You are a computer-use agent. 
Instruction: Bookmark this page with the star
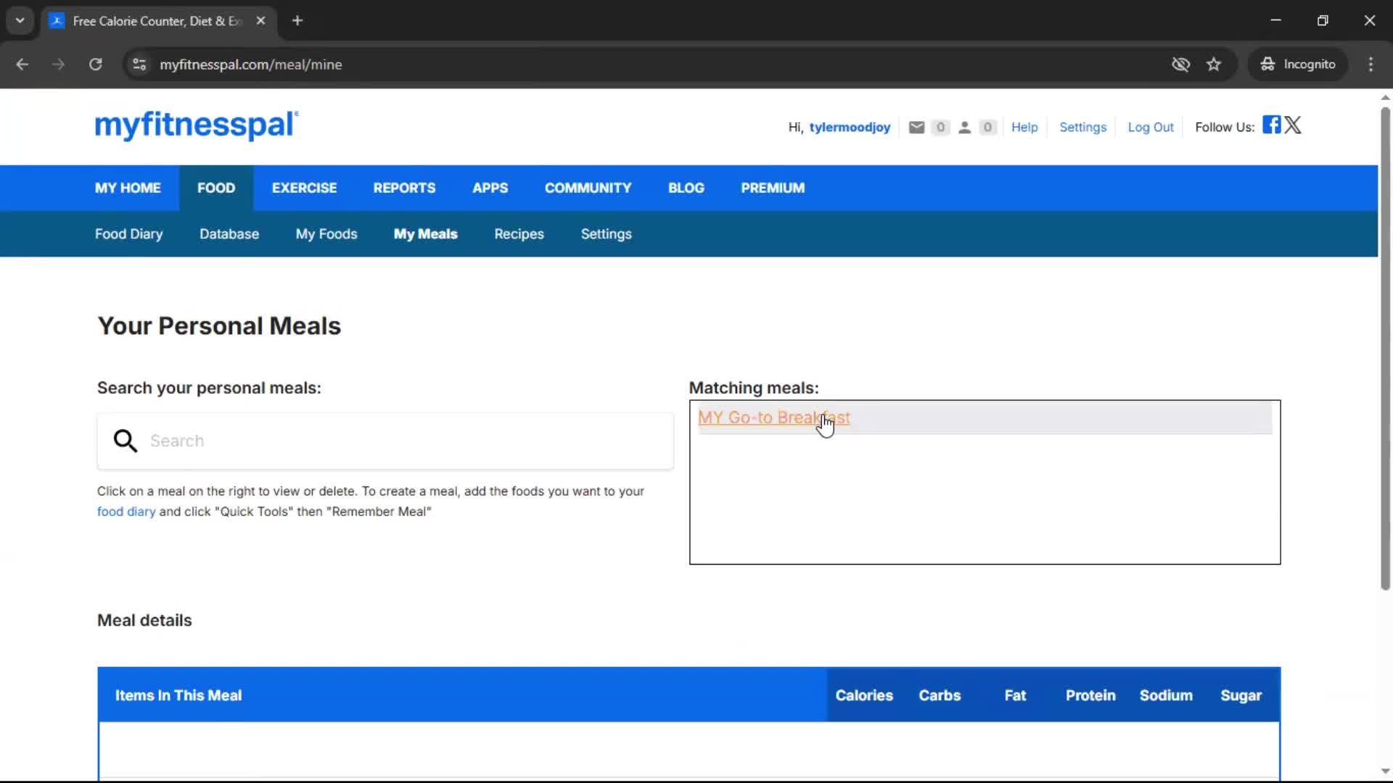click(1214, 65)
